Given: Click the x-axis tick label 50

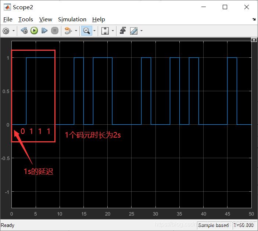Looking at the screenshot, I should [251, 214].
